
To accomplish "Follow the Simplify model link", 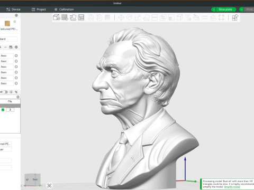I will tap(232, 187).
